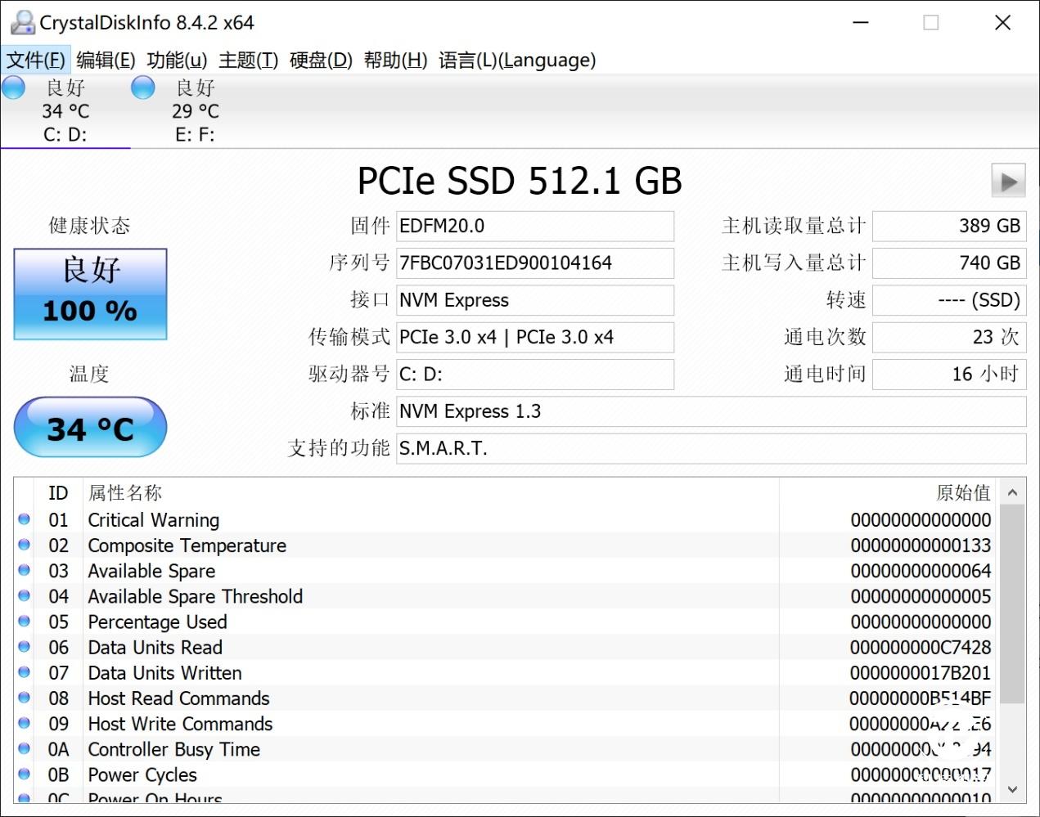This screenshot has width=1040, height=817.
Task: Open the 硬盘(D) menu
Action: [x=321, y=60]
